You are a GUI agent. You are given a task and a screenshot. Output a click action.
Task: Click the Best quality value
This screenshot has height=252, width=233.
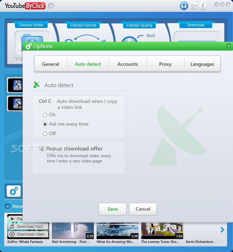(151, 35)
